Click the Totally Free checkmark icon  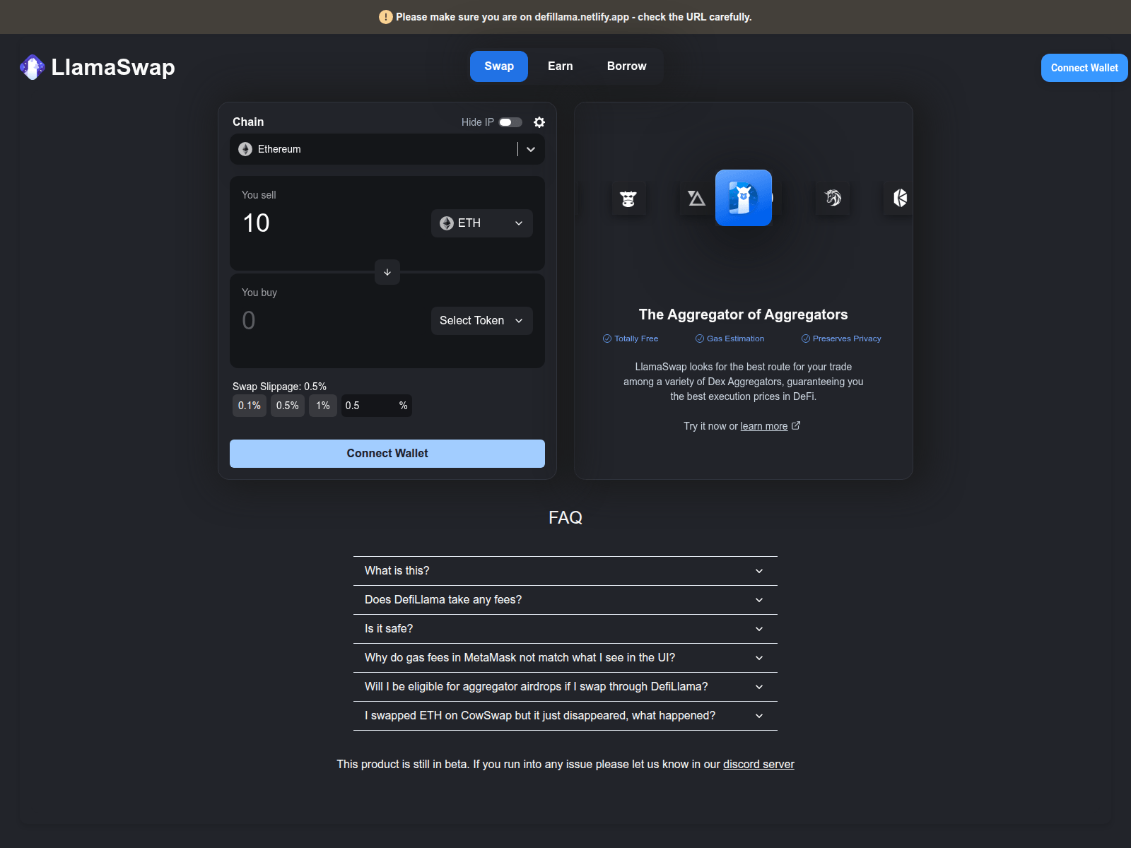tap(607, 338)
